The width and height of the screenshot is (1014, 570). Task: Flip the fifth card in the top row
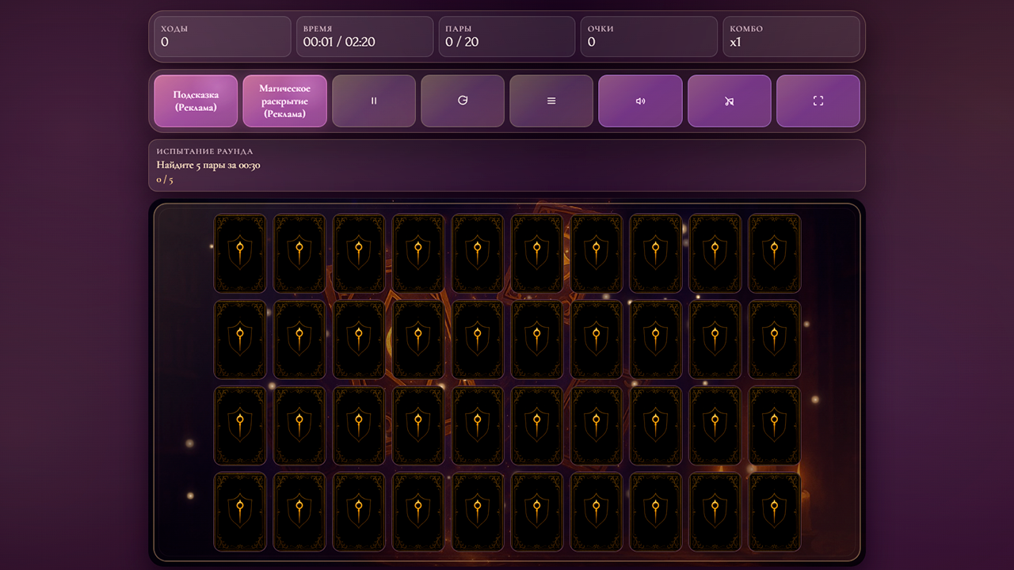click(x=478, y=253)
